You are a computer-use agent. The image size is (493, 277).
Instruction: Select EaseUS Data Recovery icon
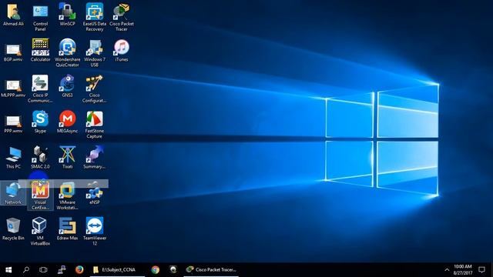(x=94, y=18)
